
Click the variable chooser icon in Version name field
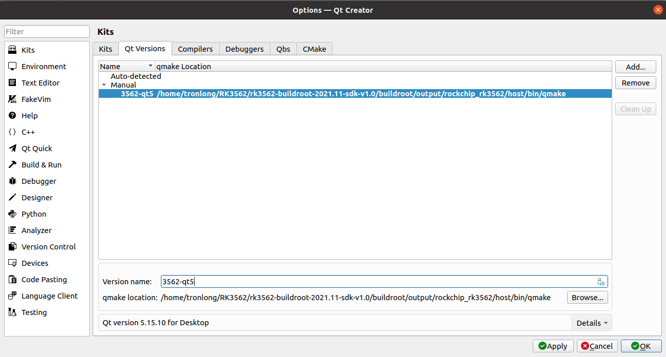tap(601, 282)
